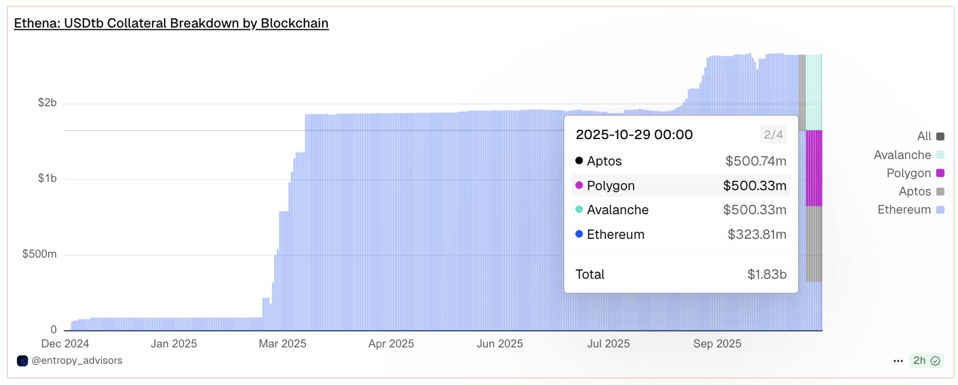Click the teal Avalanche dot in tooltip

tap(579, 210)
